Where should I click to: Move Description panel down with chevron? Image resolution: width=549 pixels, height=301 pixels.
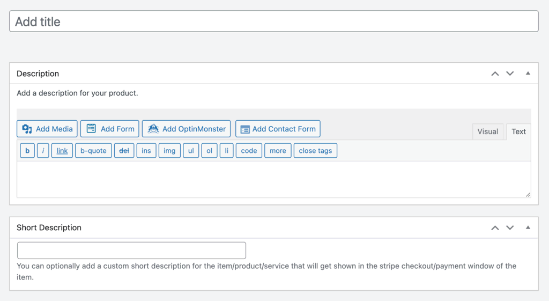coord(510,74)
